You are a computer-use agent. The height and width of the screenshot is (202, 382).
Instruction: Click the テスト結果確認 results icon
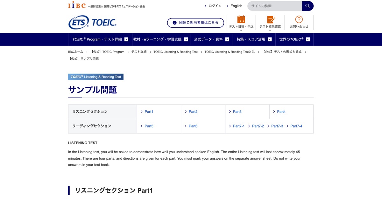[x=270, y=19]
